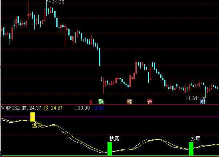Click the brown 榜 marker icon
The height and width of the screenshot is (157, 219).
coord(129,101)
